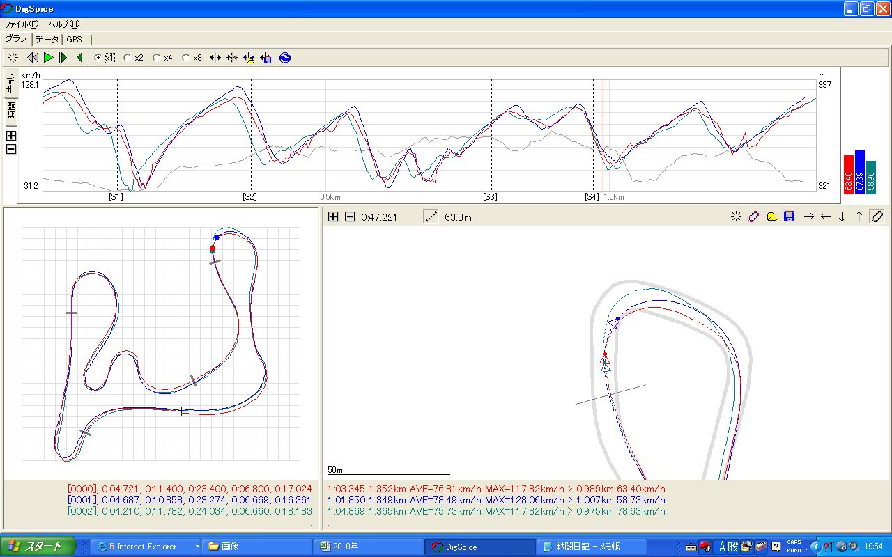
Task: Switch to the GPS tab
Action: [x=74, y=40]
